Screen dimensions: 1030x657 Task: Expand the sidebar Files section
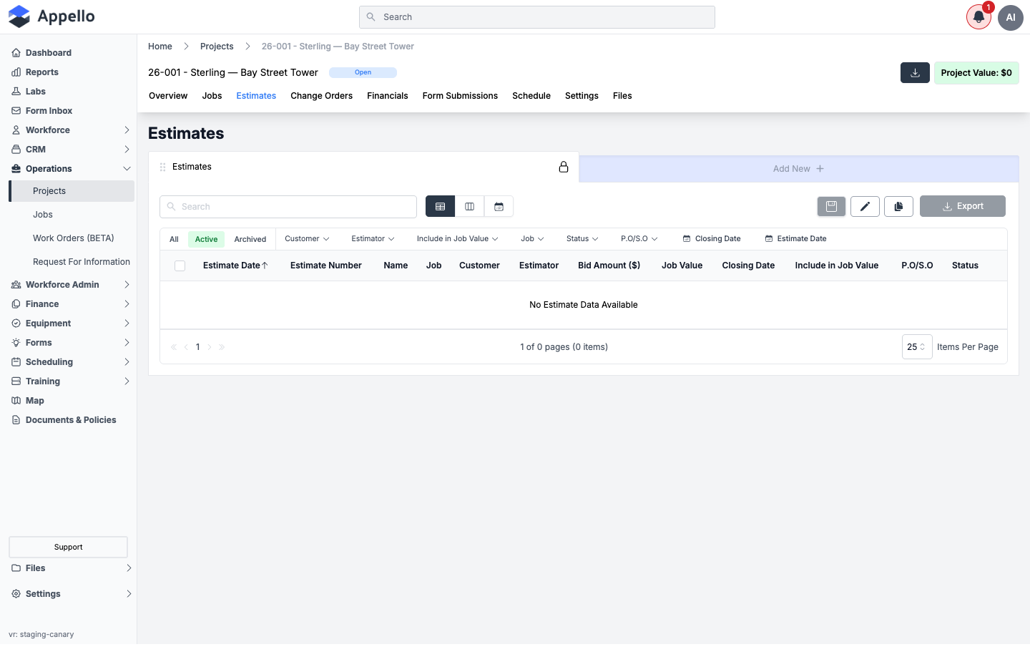click(72, 568)
